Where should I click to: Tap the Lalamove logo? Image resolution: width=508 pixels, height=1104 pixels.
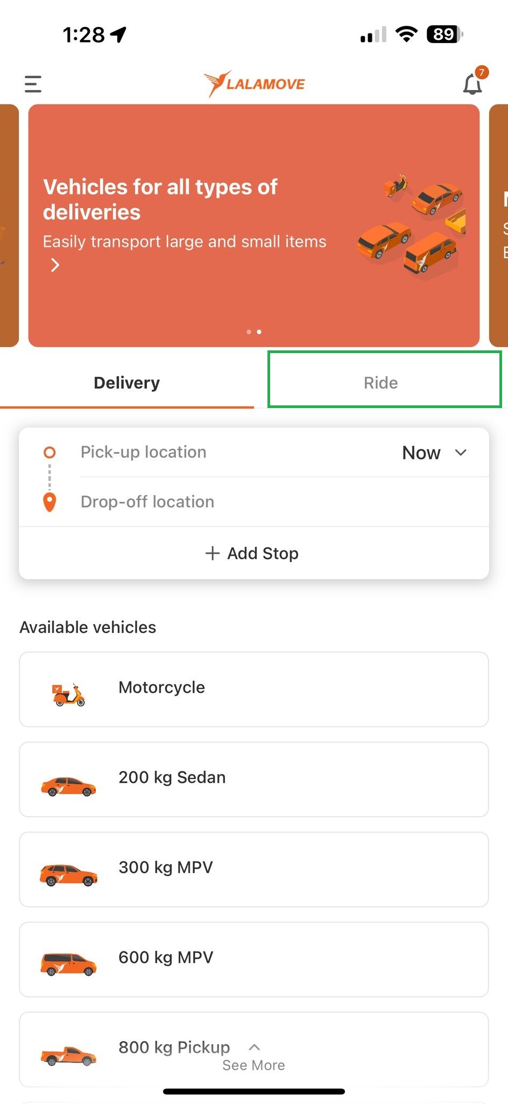(x=254, y=84)
